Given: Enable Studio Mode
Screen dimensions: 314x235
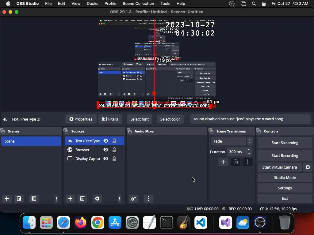Looking at the screenshot, I should click(x=285, y=178).
